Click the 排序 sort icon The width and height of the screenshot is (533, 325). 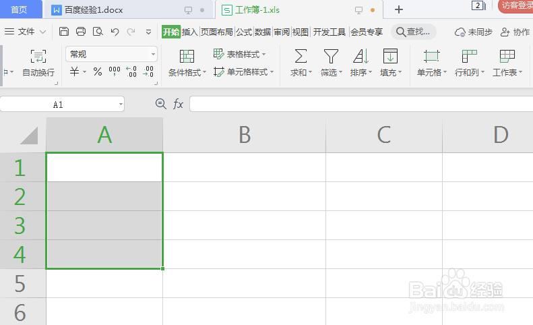pos(360,56)
